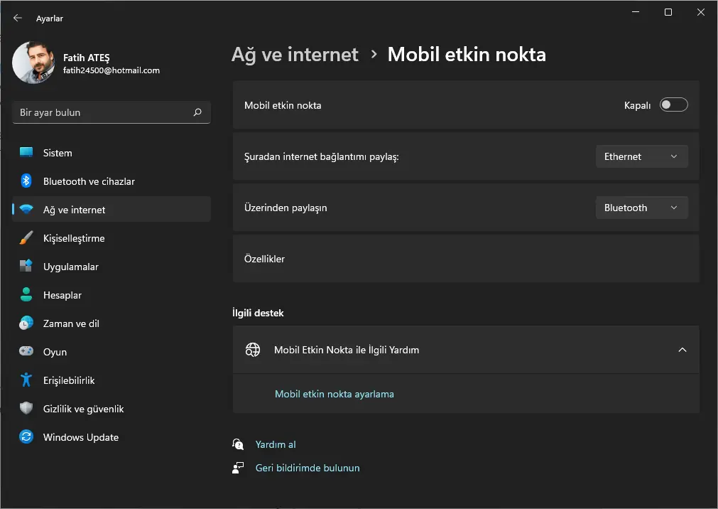Enable the Mobil etkin nokta toggle

click(x=673, y=104)
